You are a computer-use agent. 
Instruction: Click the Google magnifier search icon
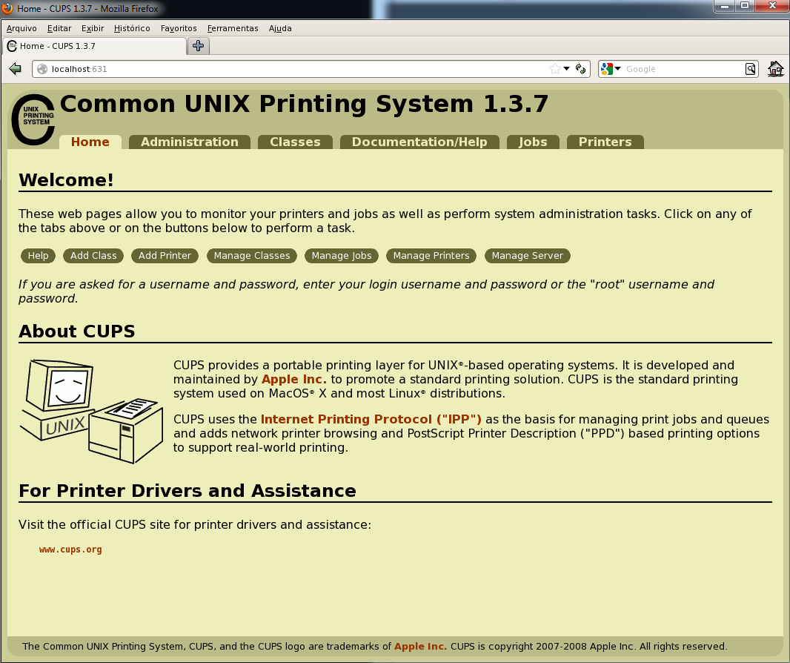coord(750,68)
